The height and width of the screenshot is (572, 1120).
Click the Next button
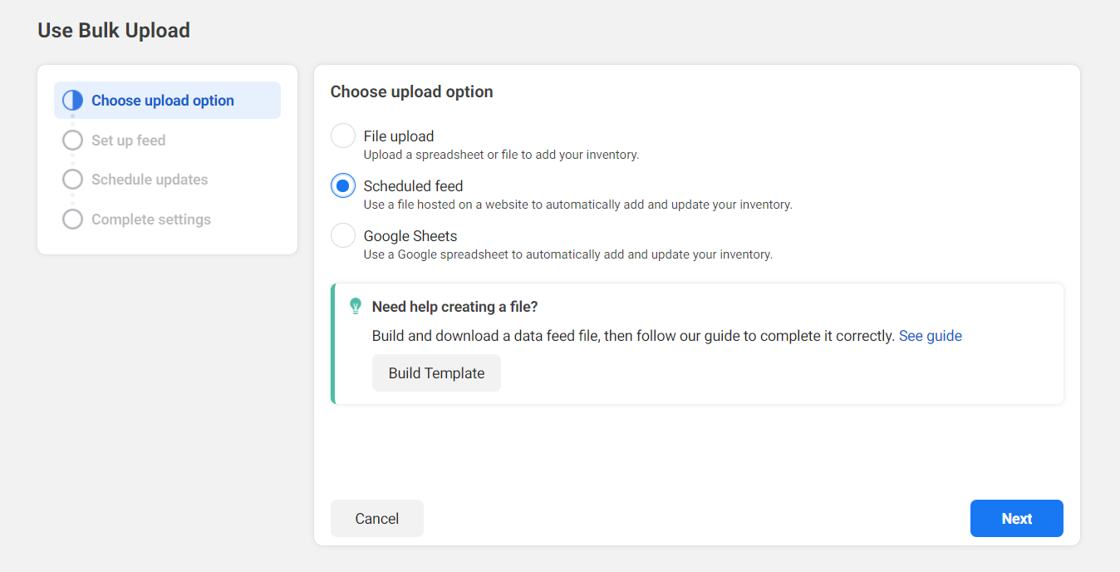pos(1016,519)
